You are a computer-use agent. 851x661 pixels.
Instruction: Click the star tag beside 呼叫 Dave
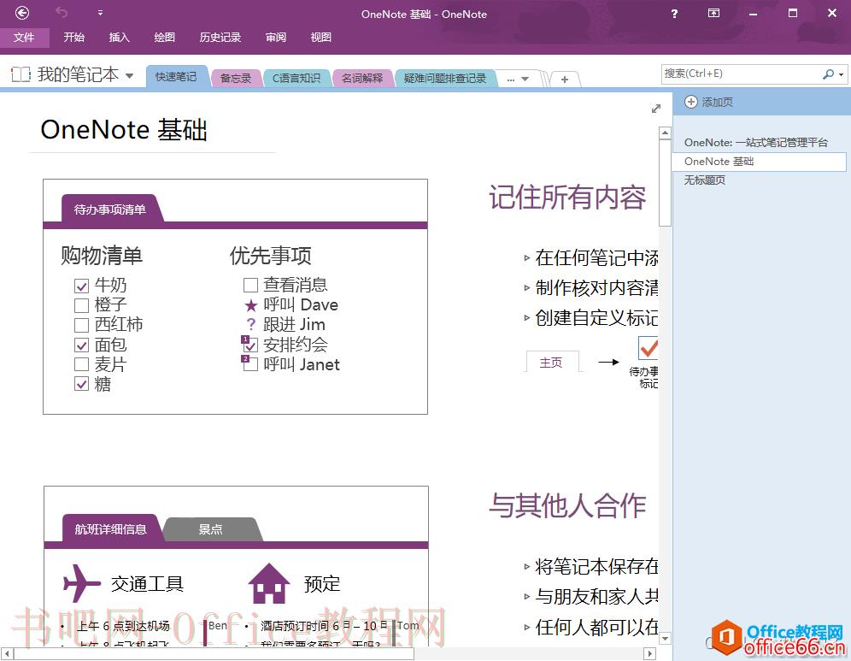tap(250, 305)
